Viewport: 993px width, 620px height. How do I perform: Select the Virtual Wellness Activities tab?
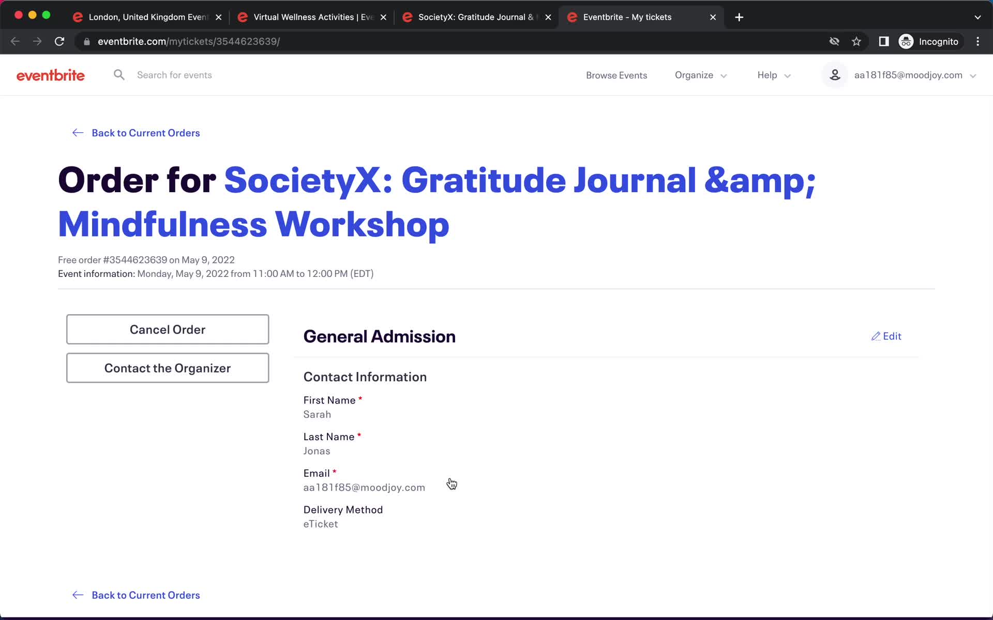312,17
